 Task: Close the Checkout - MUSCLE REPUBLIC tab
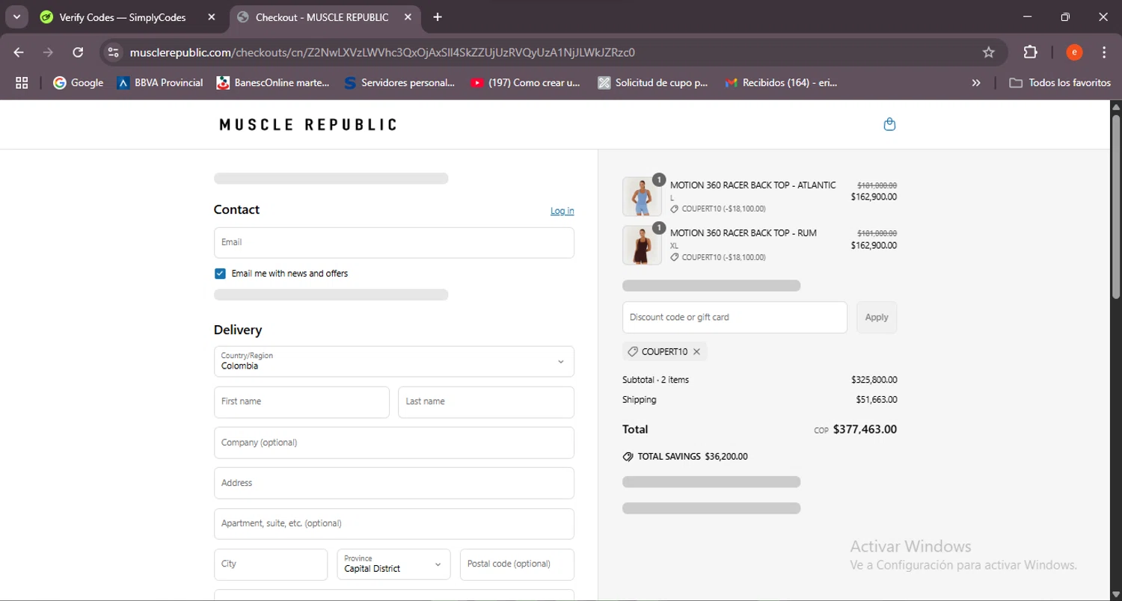408,17
